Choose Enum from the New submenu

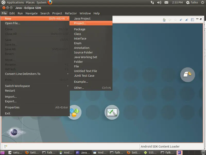click(91, 43)
